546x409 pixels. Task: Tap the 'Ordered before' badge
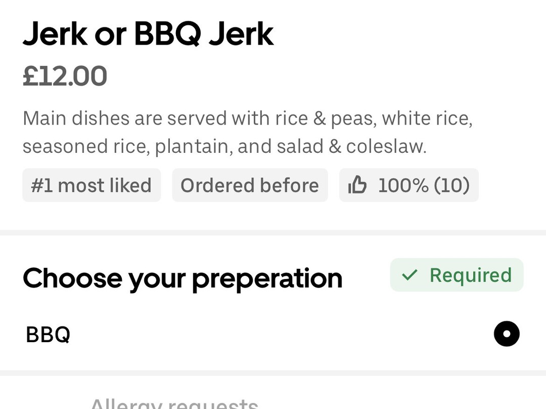250,186
